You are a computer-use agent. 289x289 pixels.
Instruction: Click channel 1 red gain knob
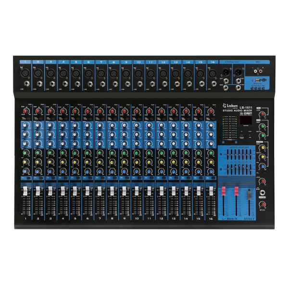point(25,112)
